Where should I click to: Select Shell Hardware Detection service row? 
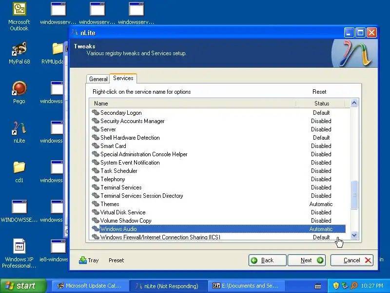[x=217, y=138]
